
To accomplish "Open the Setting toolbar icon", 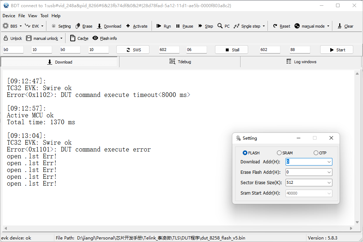I will (61, 26).
